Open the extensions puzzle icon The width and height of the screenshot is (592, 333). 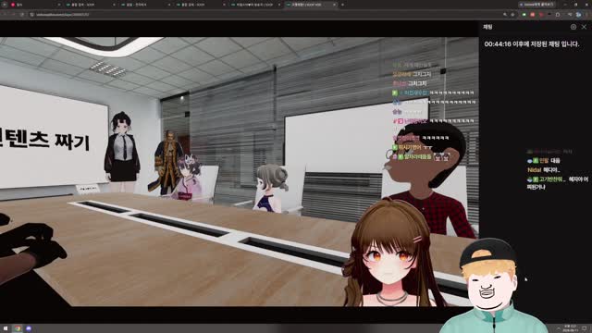557,15
